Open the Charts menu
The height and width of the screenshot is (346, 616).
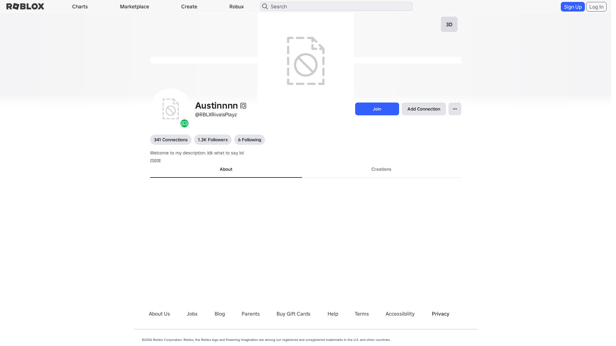[x=80, y=6]
